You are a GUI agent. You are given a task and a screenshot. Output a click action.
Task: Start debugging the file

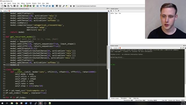37,6
